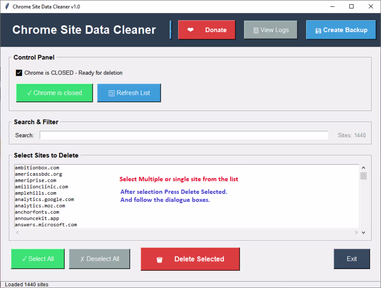
Task: Click the scroll left arrow below sites list
Action: [17, 232]
